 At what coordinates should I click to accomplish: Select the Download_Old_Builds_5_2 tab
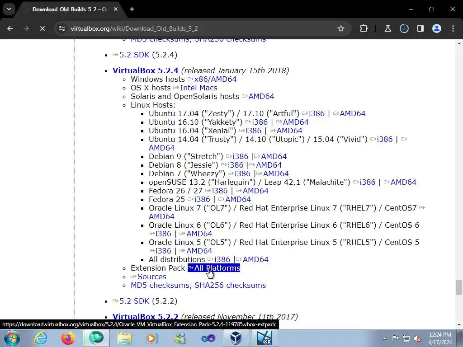pyautogui.click(x=70, y=9)
